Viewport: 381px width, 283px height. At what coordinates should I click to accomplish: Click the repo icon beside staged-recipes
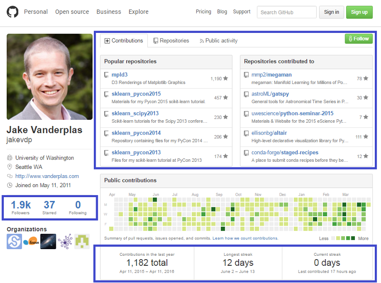click(246, 153)
